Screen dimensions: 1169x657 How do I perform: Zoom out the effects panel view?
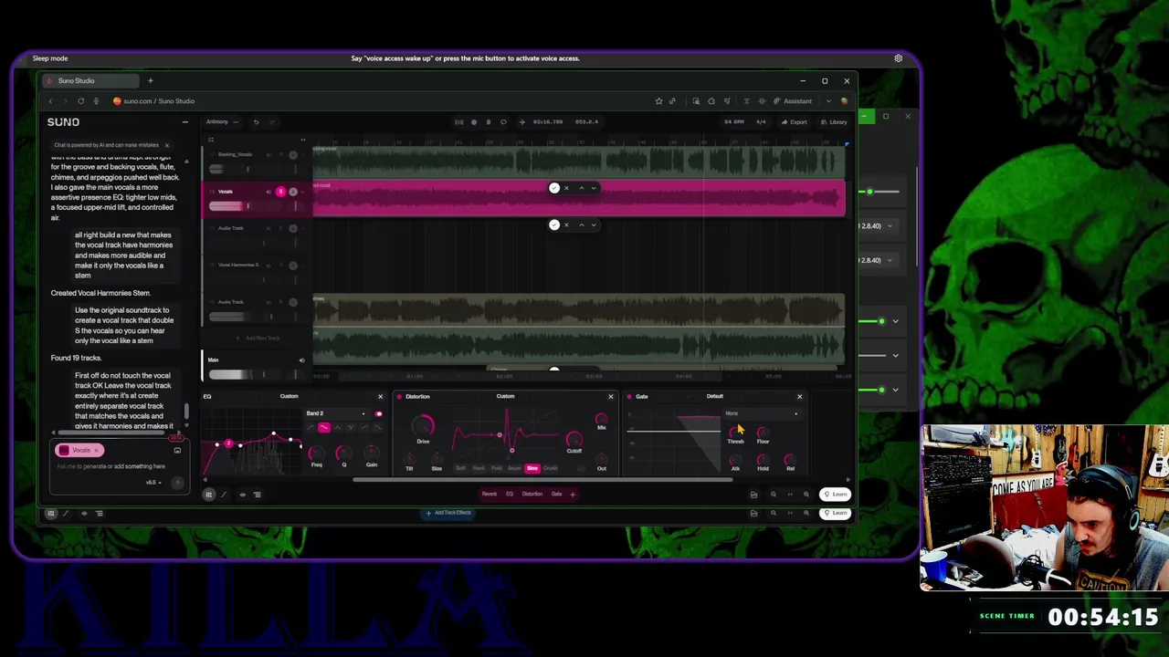click(x=773, y=494)
